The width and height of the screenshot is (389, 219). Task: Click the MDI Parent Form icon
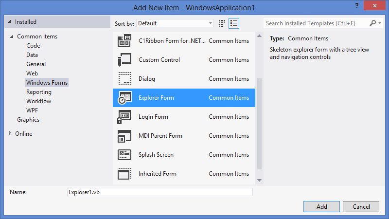[124, 136]
